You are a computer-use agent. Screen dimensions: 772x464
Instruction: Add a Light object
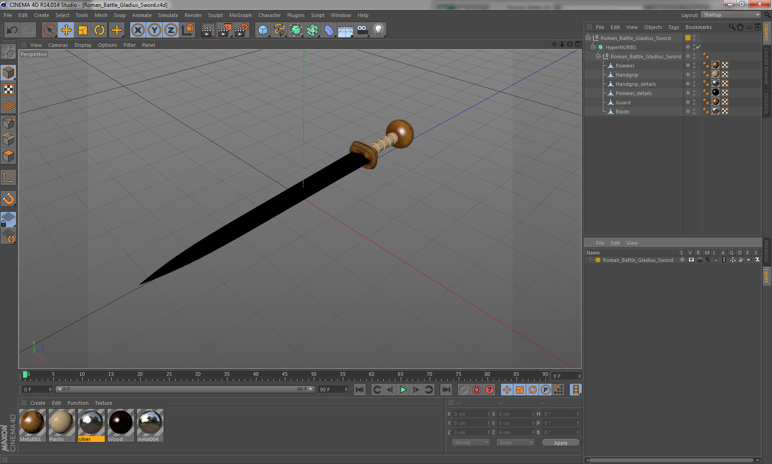[379, 30]
